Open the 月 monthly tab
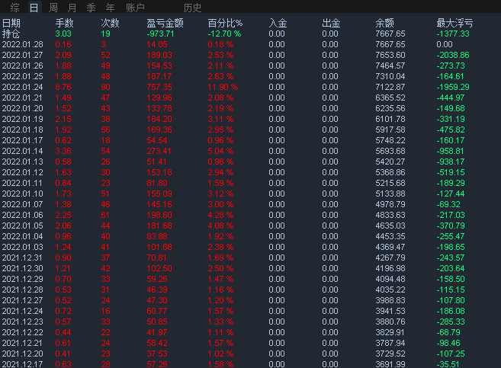This screenshot has height=368, width=501. coord(72,8)
